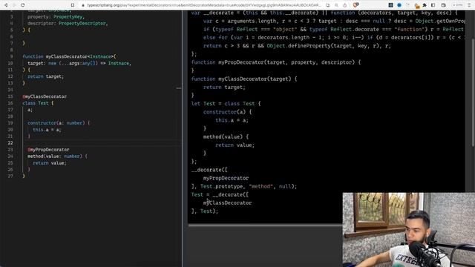The height and width of the screenshot is (267, 475).
Task: Click 'myClassDecorator' inside the output __decorate call
Action: [x=228, y=203]
